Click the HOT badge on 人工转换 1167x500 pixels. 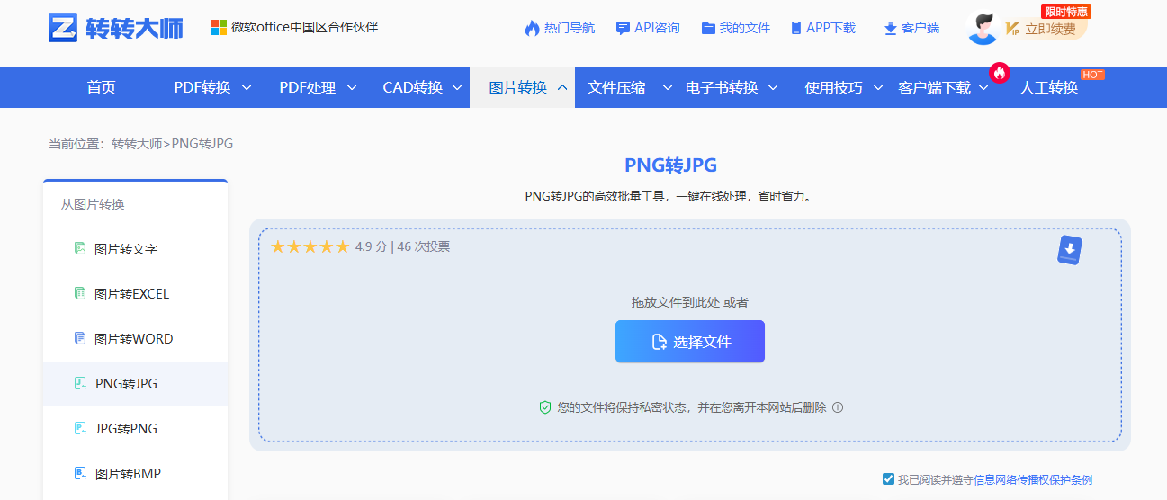(1092, 75)
